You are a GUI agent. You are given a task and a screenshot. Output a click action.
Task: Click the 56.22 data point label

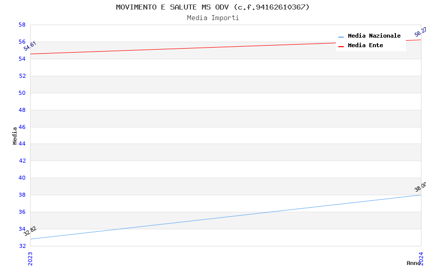coord(420,32)
